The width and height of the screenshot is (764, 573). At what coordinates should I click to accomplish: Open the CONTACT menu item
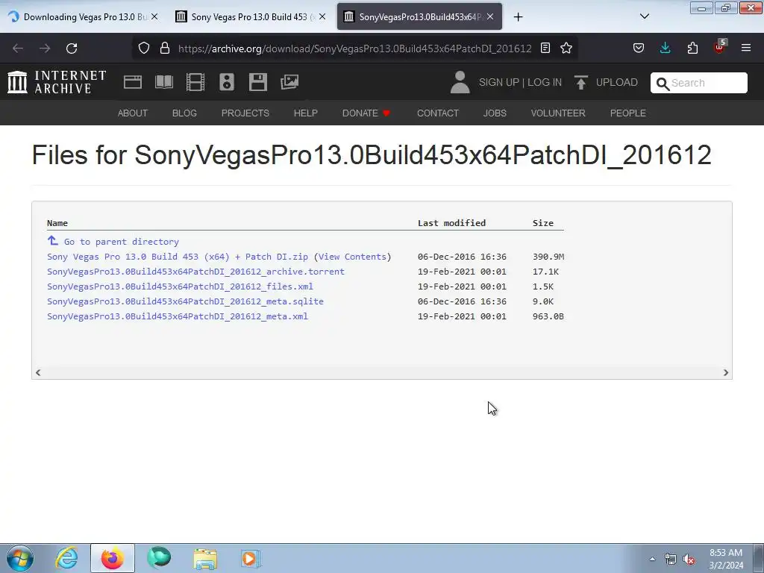click(437, 113)
